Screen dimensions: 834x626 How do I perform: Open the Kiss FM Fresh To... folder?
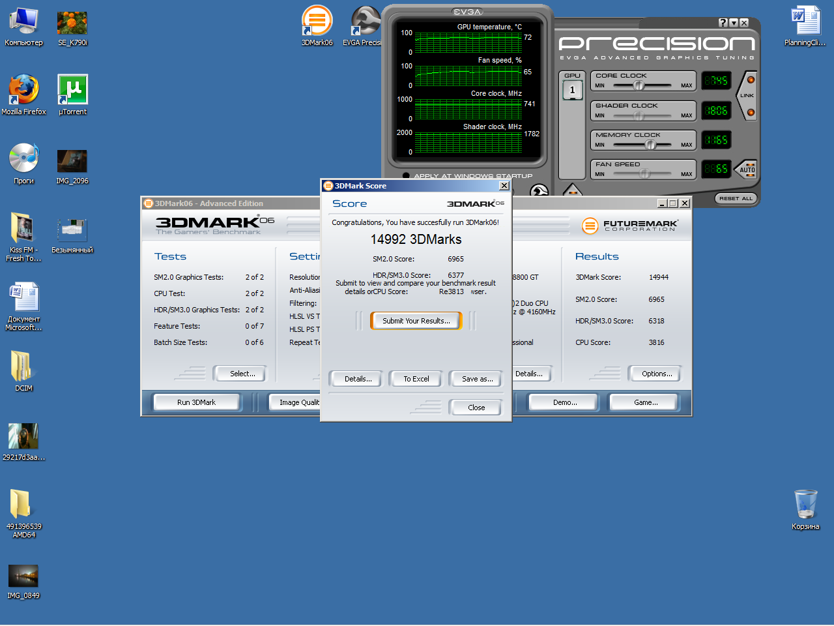tap(23, 237)
